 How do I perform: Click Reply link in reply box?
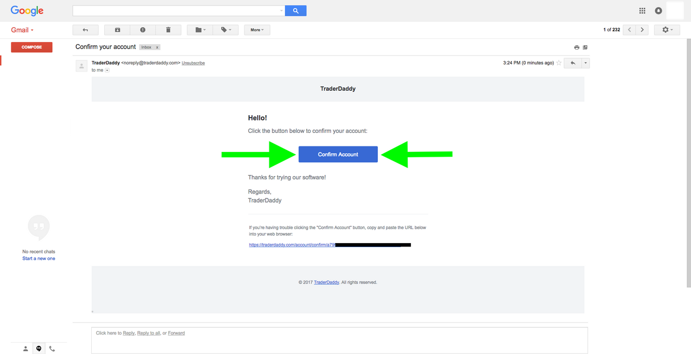(129, 333)
